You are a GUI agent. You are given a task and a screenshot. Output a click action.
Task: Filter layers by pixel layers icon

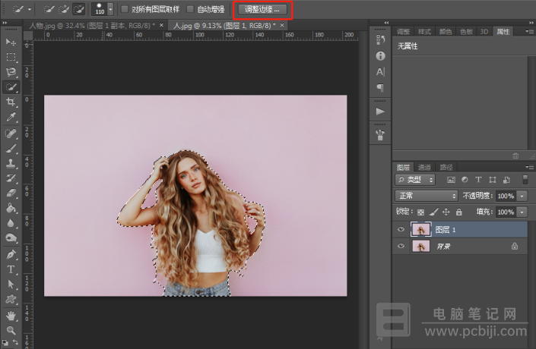[x=451, y=180]
